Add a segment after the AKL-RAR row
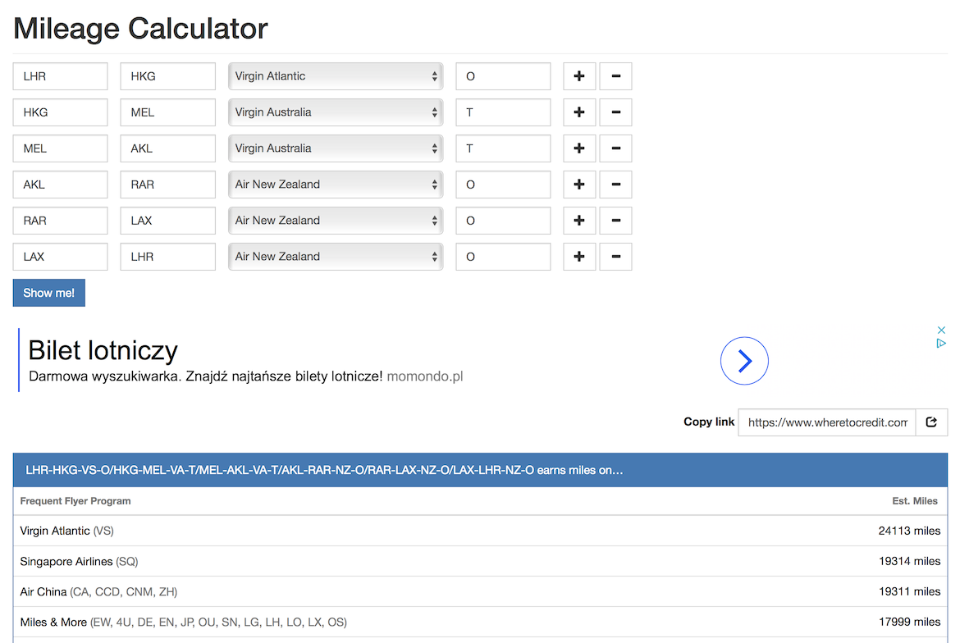This screenshot has width=969, height=643. coord(579,184)
